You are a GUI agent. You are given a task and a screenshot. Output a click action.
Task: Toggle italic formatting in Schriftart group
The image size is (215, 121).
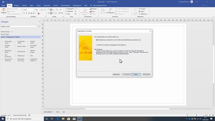(26, 13)
